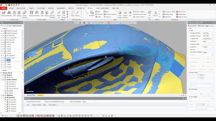Open the Display tab in Accuracy Analyzer
216x121 pixels.
[x=201, y=26]
